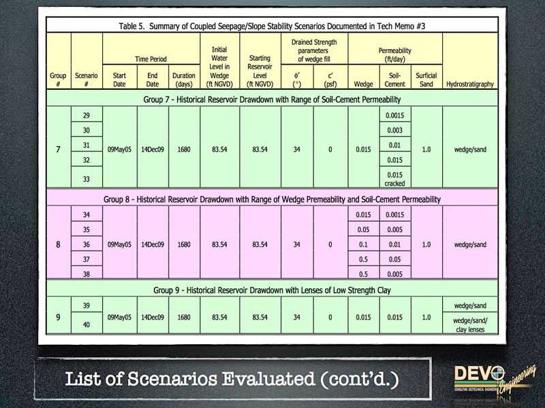Select the Surficial Sand column header
The image size is (545, 408).
point(426,80)
